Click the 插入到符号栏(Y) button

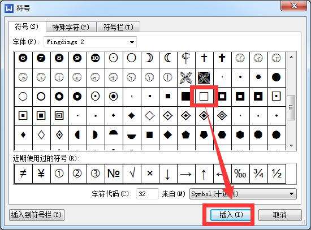[37, 215]
